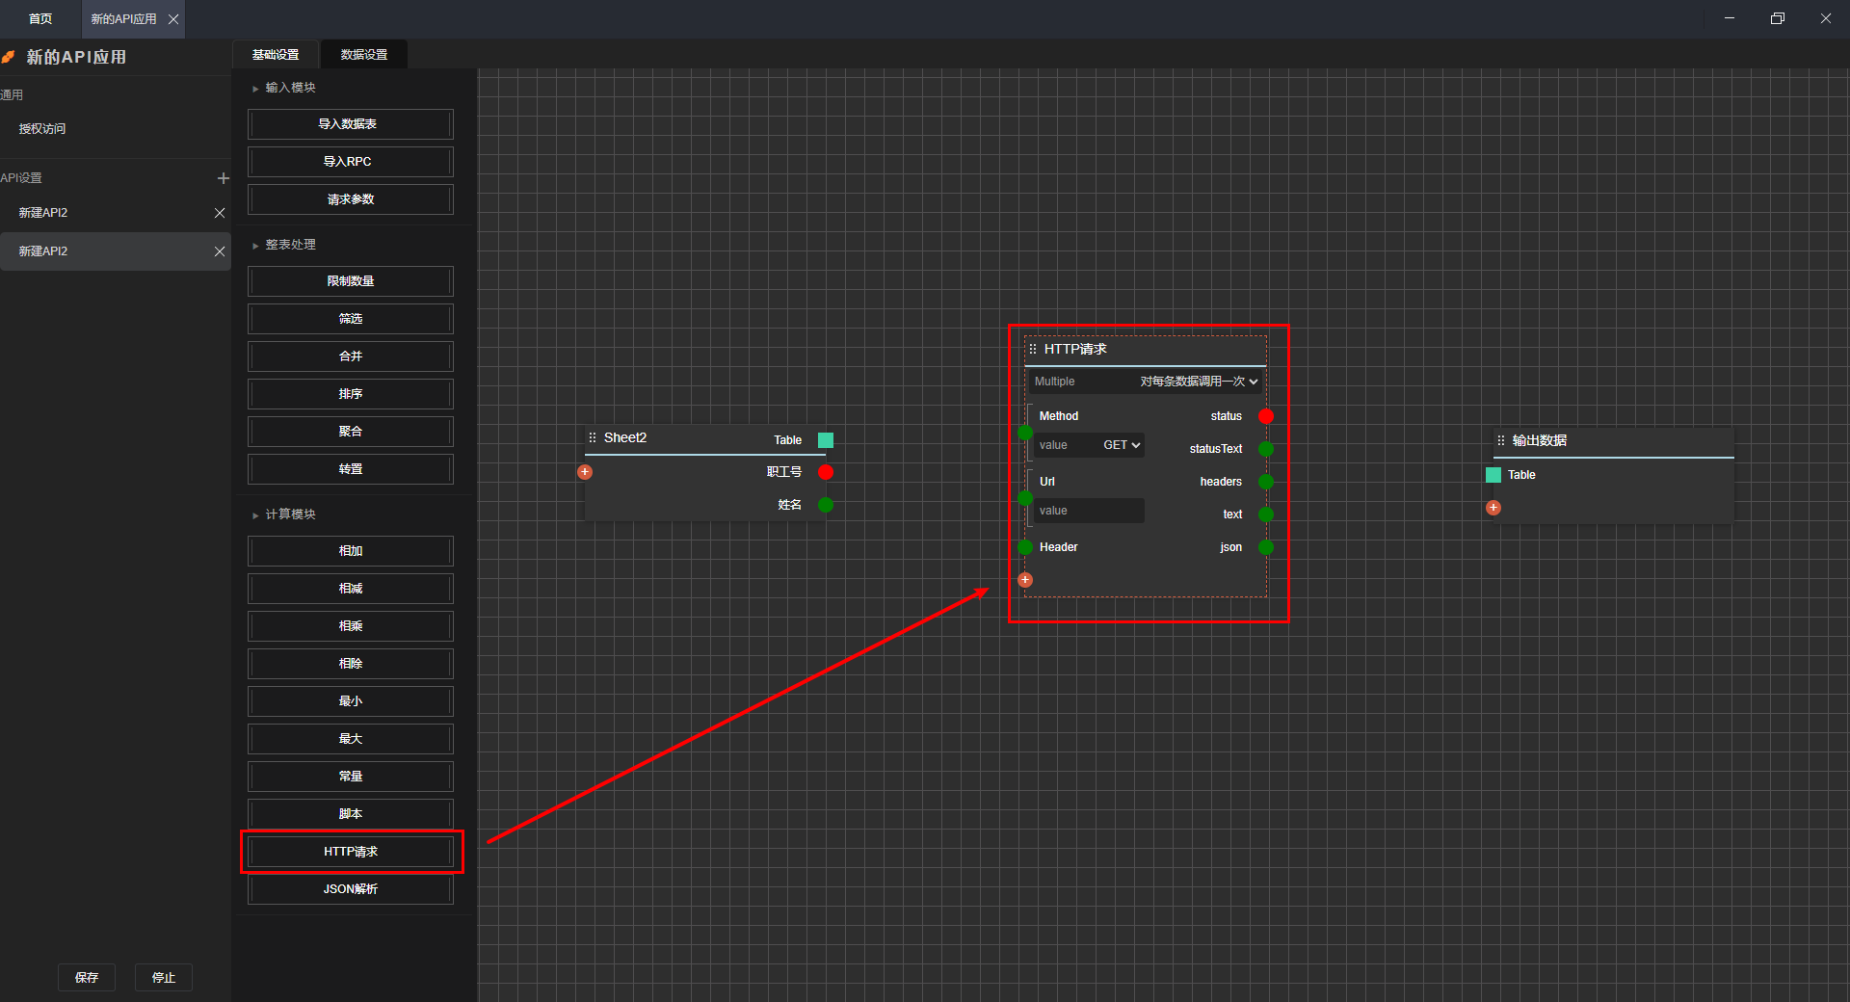The height and width of the screenshot is (1002, 1850).
Task: Click the plus icon next to API设置
Action: (223, 178)
